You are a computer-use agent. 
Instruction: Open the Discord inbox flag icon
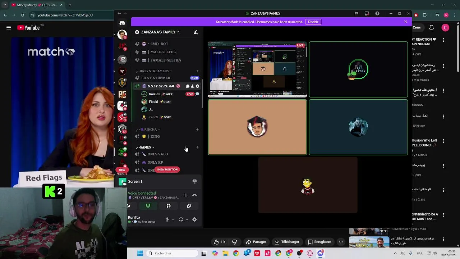pyautogui.click(x=356, y=13)
